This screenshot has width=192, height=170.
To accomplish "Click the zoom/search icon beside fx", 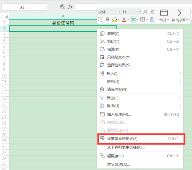I will tap(63, 7).
